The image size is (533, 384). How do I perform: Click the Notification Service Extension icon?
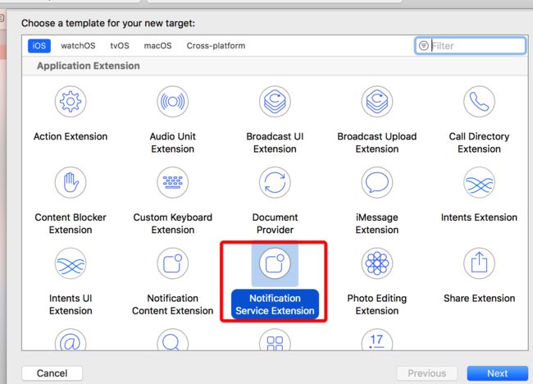pyautogui.click(x=275, y=263)
